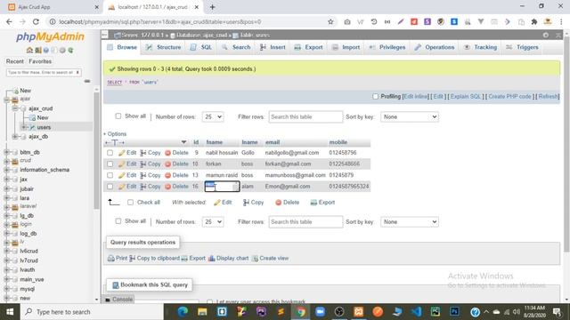Viewport: 570px width, 320px height.
Task: Click the lower Filter rows search field
Action: pos(305,221)
